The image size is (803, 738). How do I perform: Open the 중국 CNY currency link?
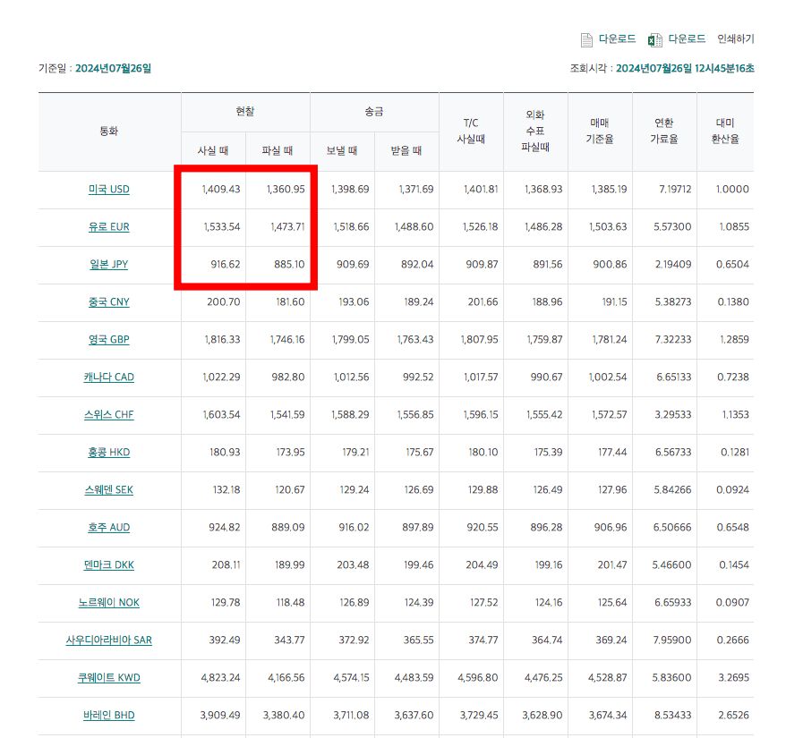click(x=109, y=302)
